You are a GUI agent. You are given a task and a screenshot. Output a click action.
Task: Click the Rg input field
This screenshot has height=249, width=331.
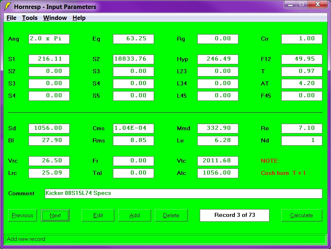tap(218, 39)
